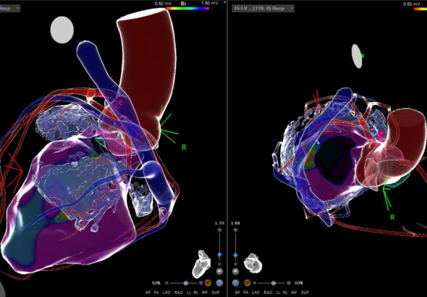Click plus dot at right 60% slider end
Screen dimensions: 427x297
289,283
